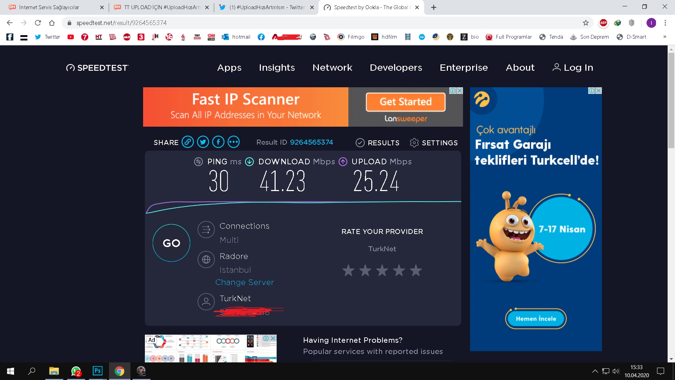Click the address bar URL
The width and height of the screenshot is (675, 380).
(x=122, y=23)
